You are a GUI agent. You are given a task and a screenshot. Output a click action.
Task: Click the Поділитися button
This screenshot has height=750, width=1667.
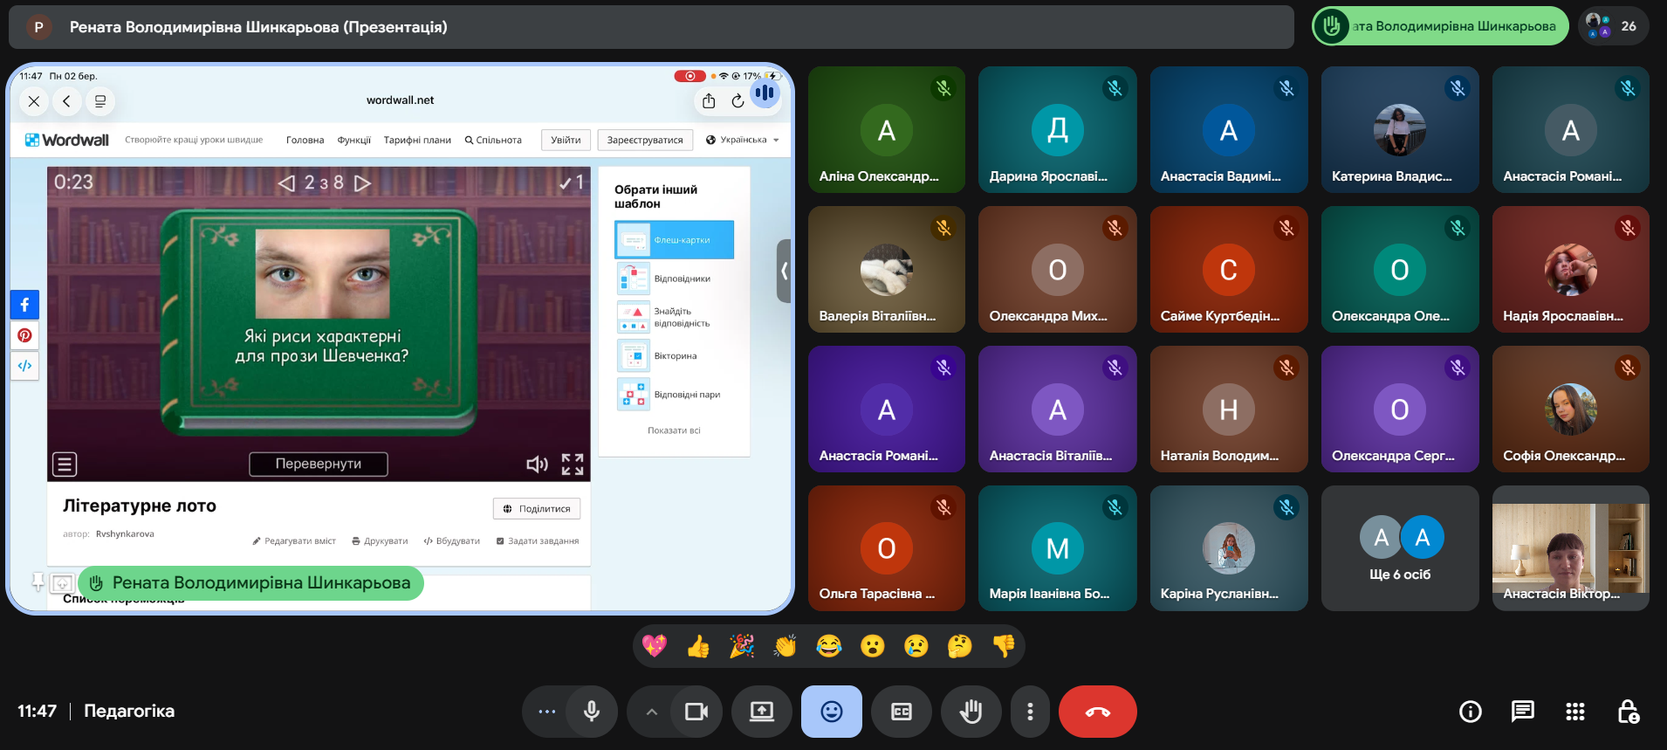(537, 508)
